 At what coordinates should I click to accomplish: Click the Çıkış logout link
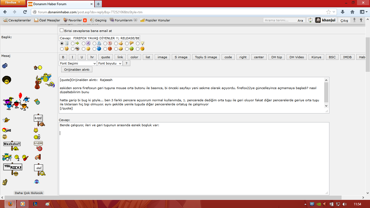[344, 21]
